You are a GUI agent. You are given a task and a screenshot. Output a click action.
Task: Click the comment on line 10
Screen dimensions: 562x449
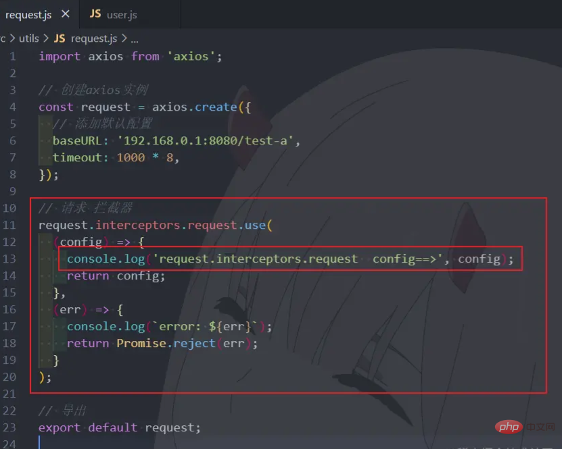pyautogui.click(x=85, y=207)
